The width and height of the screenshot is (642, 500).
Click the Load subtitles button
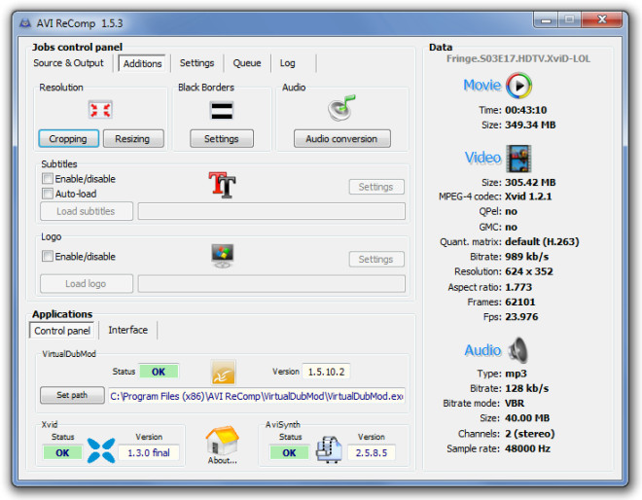[x=87, y=211]
